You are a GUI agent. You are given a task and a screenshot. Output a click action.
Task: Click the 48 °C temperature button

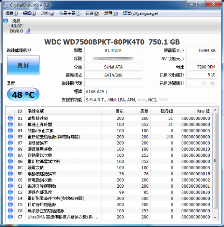(23, 95)
